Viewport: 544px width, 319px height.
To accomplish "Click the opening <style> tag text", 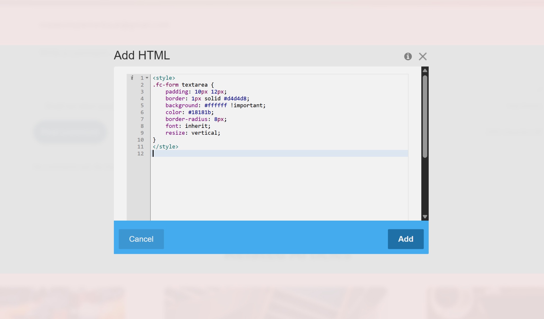I will click(164, 78).
